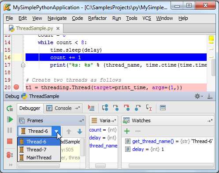219x173 pixels.
Task: Click Show Execution Point icon
Action: pos(91,108)
